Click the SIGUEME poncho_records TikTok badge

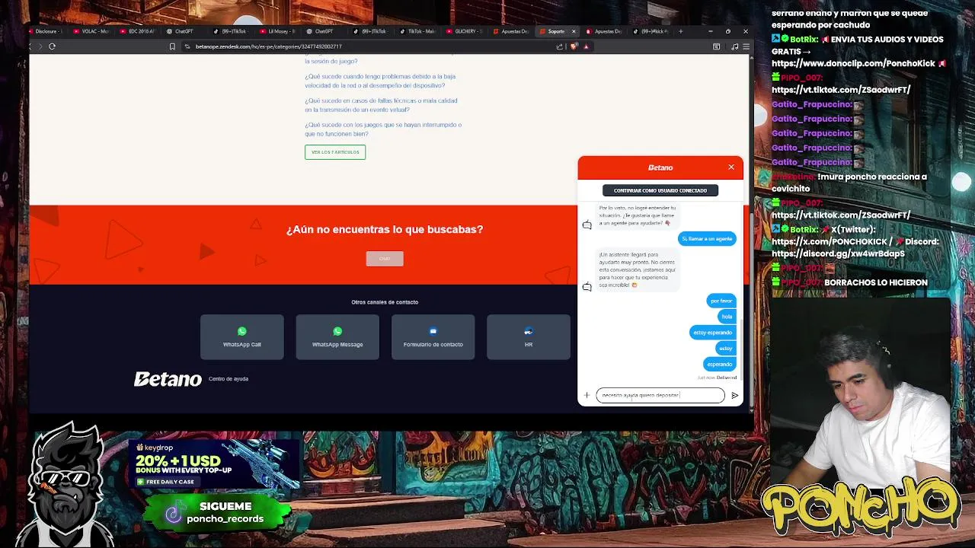[x=217, y=512]
